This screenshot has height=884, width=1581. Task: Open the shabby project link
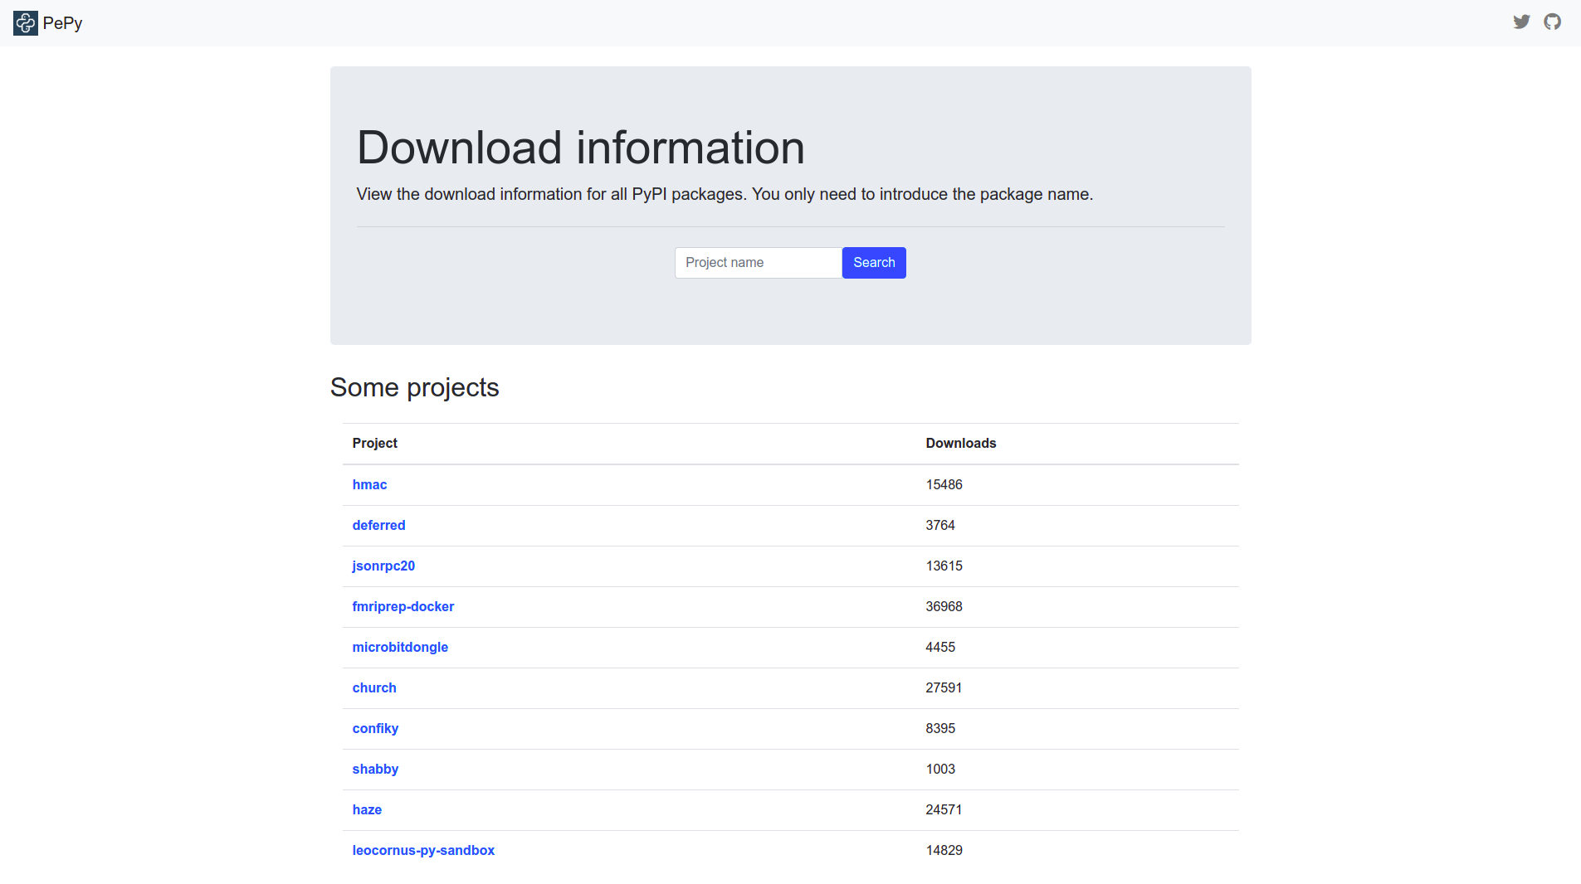[375, 770]
